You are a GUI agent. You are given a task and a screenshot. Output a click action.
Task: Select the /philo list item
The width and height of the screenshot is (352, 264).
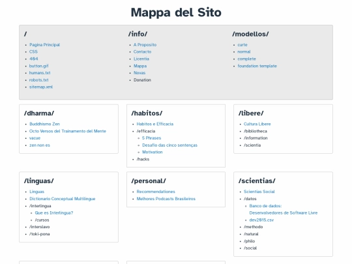pos(250,241)
